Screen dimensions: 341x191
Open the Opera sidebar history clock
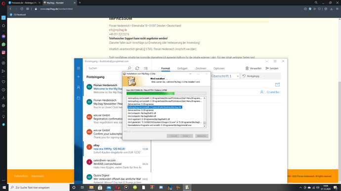pyautogui.click(x=3, y=90)
